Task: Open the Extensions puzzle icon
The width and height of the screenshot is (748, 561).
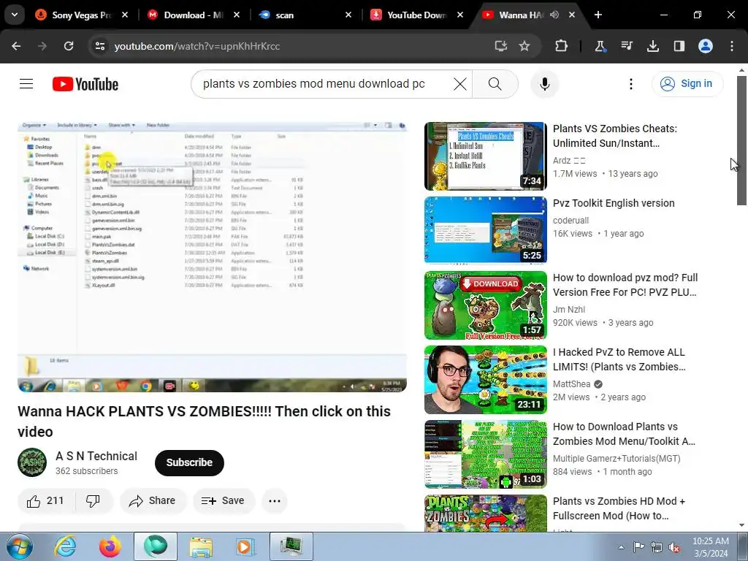Action: click(562, 46)
